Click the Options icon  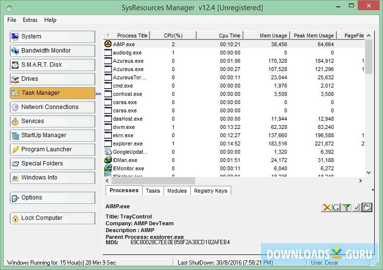[15, 198]
